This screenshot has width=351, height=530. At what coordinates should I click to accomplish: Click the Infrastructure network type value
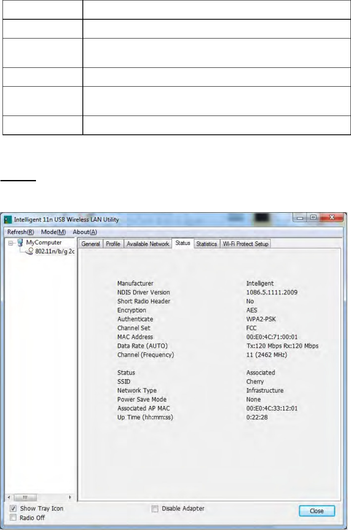(x=265, y=391)
